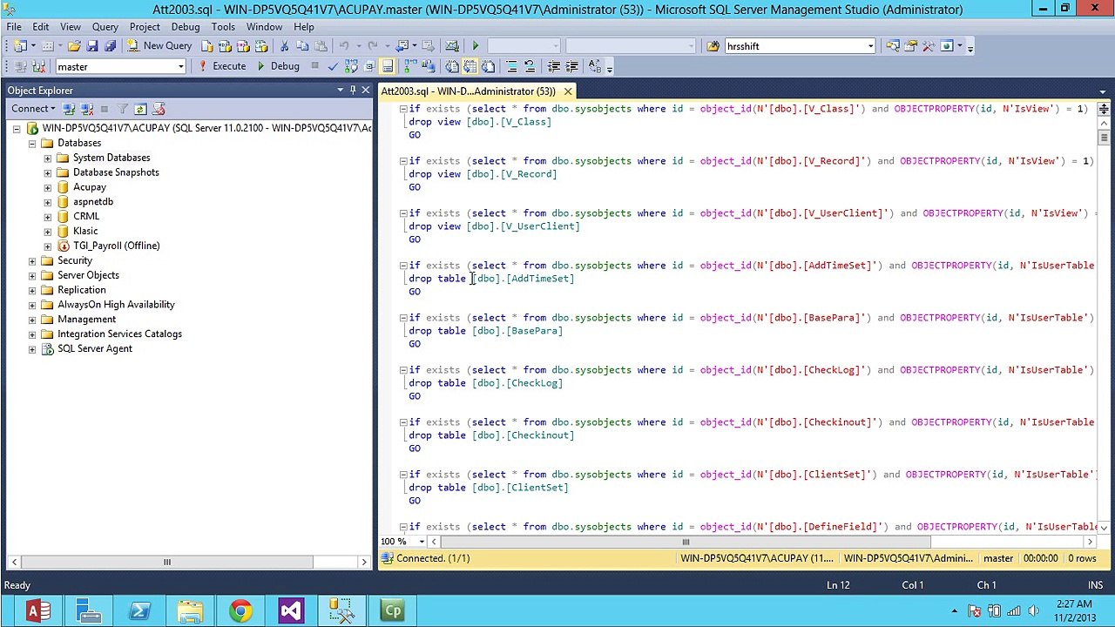The height and width of the screenshot is (627, 1115).
Task: Click the Solution Explorer toolbar icon
Action: 893,46
